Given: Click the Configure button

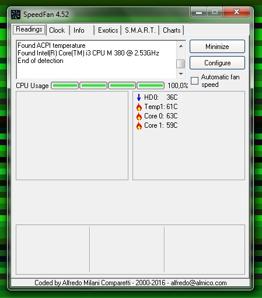Looking at the screenshot, I should pyautogui.click(x=217, y=63).
